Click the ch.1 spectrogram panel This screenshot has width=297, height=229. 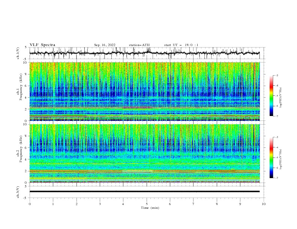click(145, 91)
